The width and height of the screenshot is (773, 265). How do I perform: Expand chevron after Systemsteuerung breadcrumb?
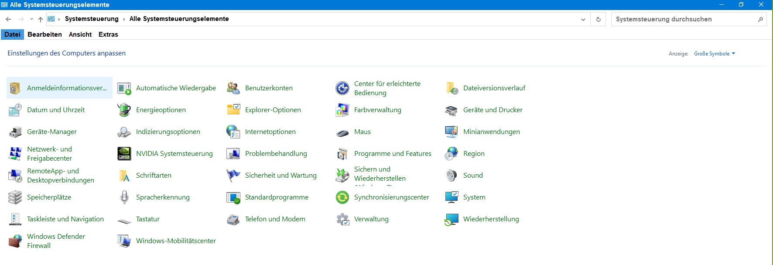pos(124,19)
